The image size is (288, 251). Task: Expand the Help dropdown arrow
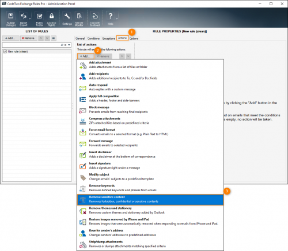click(117, 18)
